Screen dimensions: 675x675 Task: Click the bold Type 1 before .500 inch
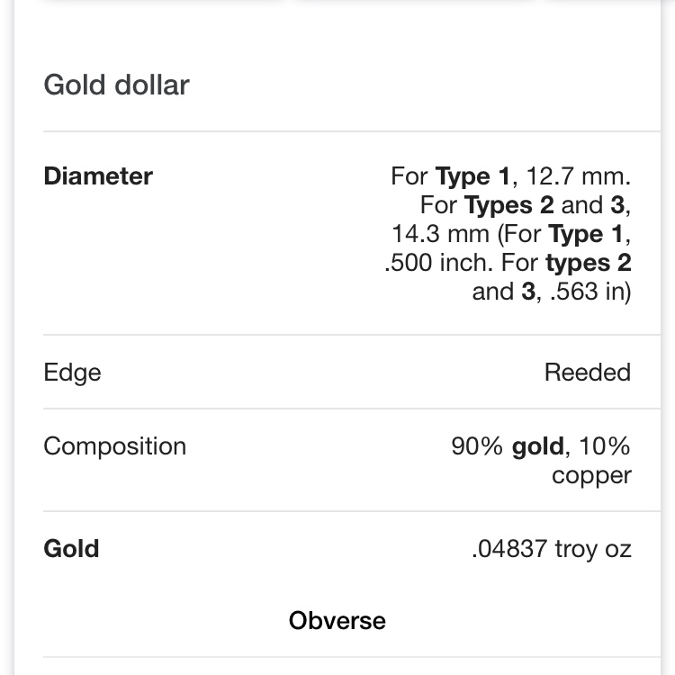pyautogui.click(x=586, y=234)
